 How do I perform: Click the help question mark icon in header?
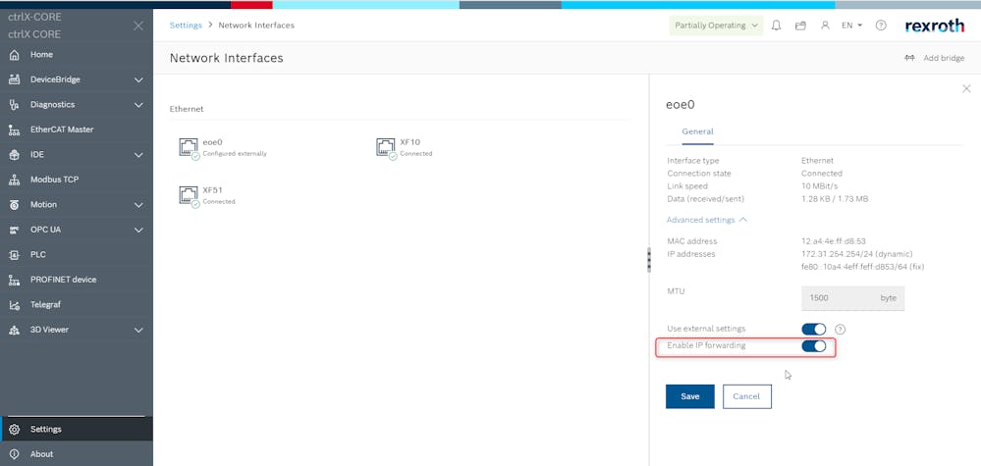(x=881, y=26)
